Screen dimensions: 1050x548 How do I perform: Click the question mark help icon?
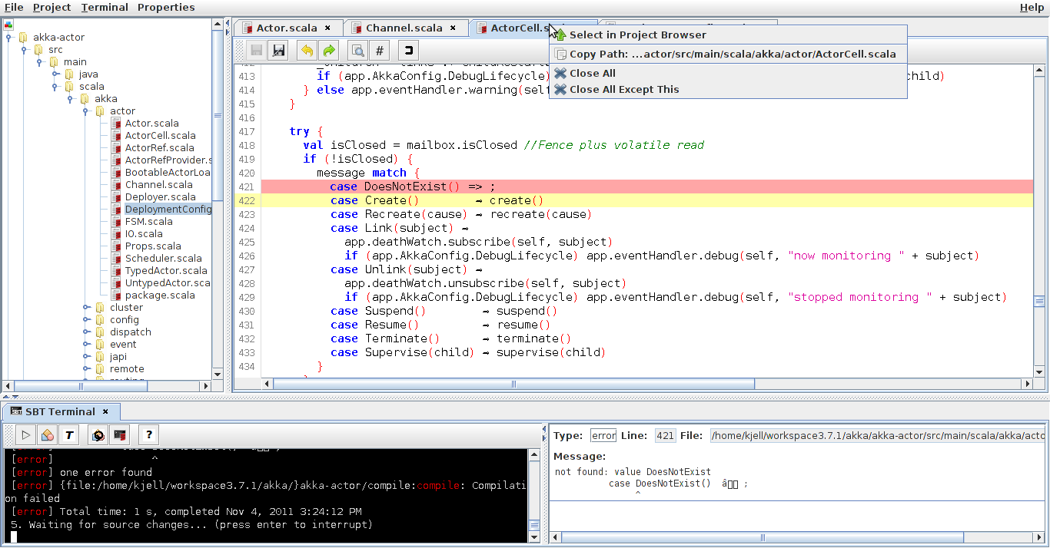click(x=149, y=435)
